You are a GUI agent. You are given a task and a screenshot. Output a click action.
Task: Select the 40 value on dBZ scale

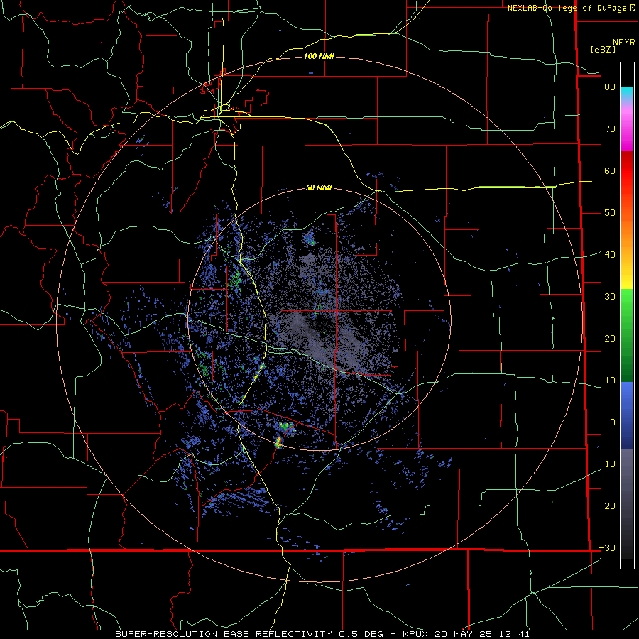click(610, 255)
